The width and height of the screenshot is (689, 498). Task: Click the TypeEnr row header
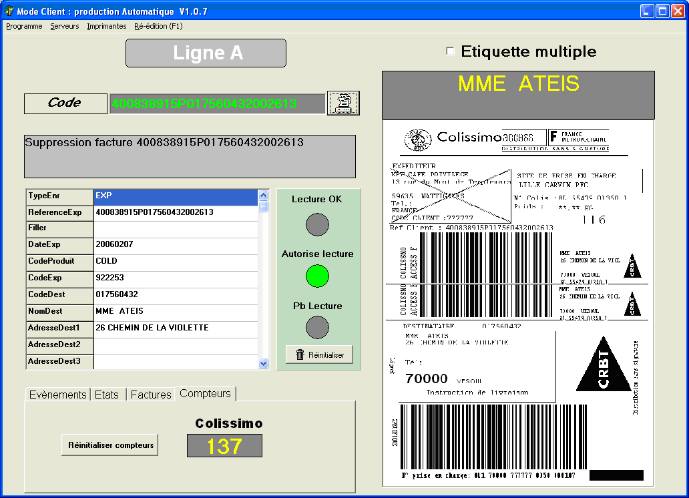(x=60, y=197)
